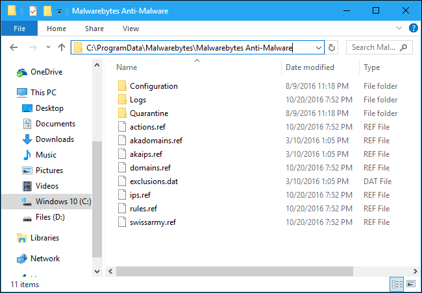Switch to Details view layout

(396, 284)
